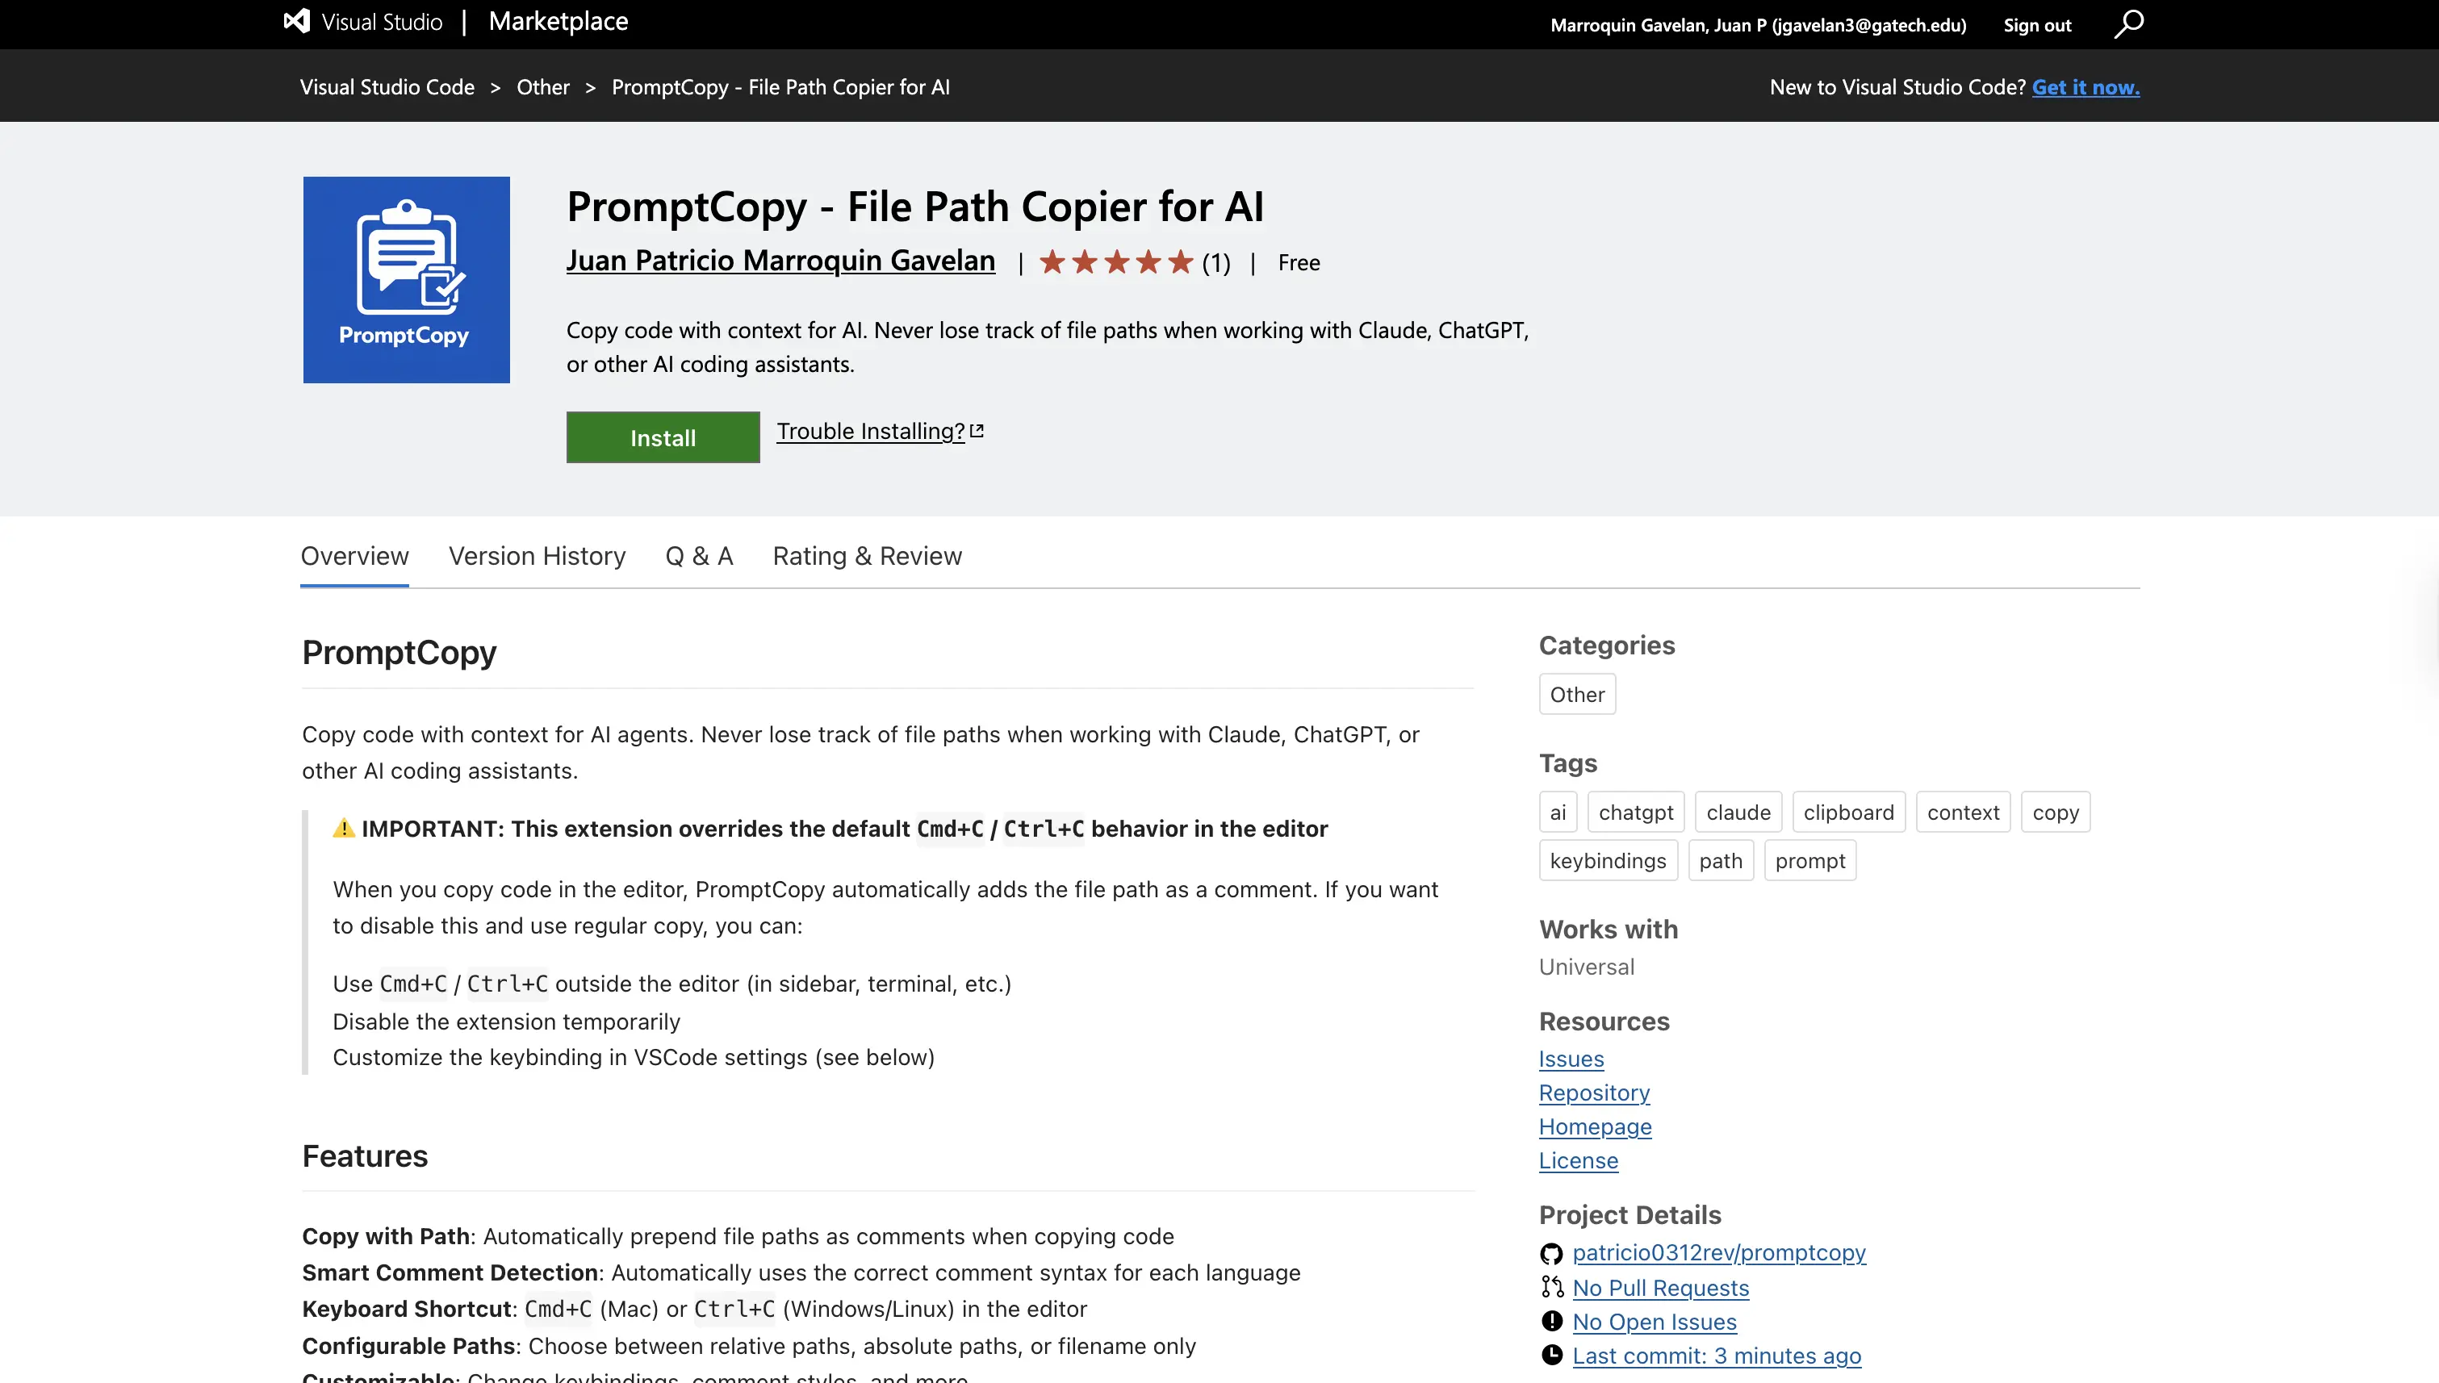
Task: Click the Smart Comment Detection feature line
Action: tap(801, 1272)
